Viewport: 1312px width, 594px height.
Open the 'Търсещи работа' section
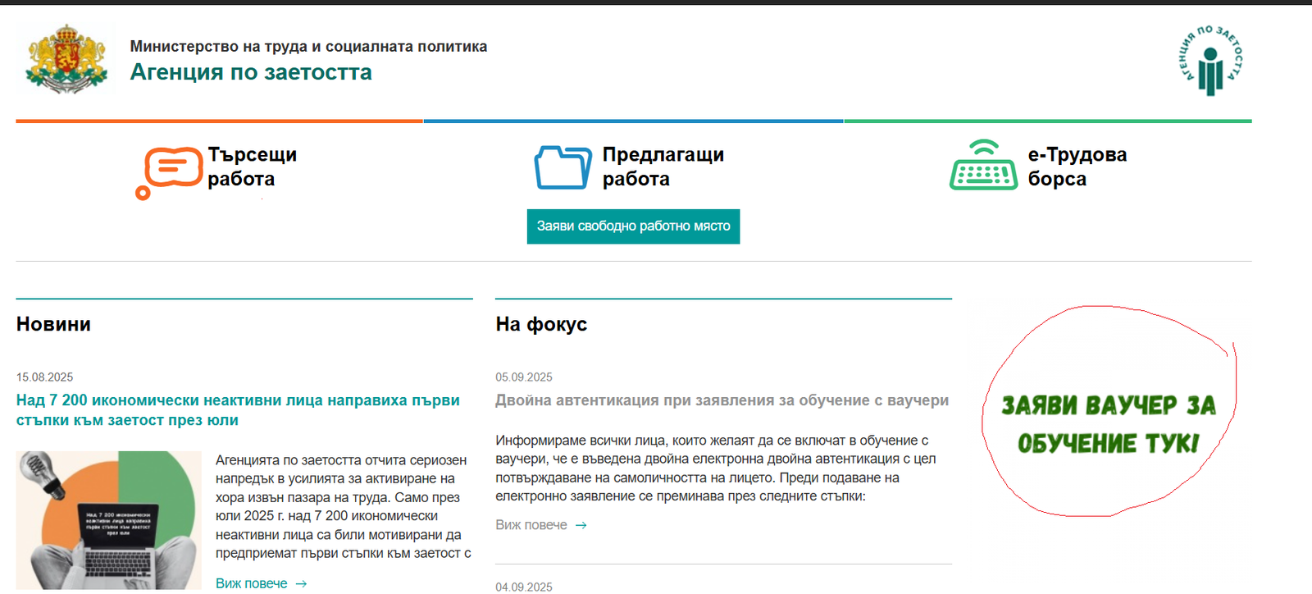[252, 167]
